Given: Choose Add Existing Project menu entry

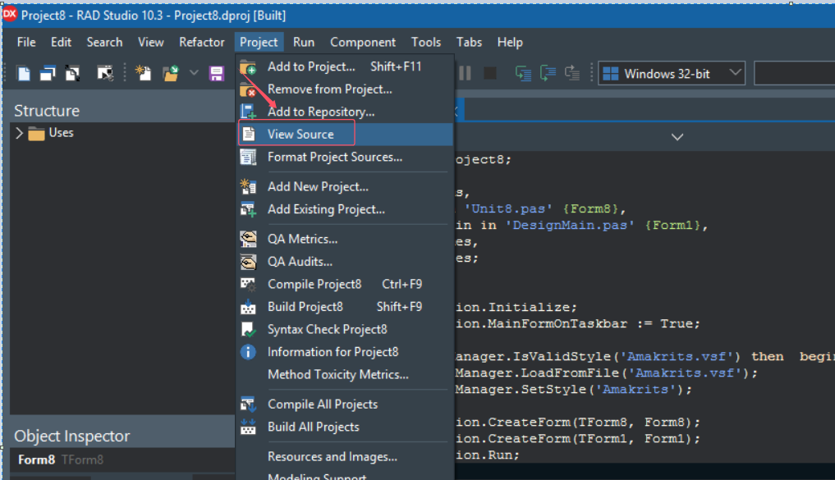Looking at the screenshot, I should click(x=345, y=209).
